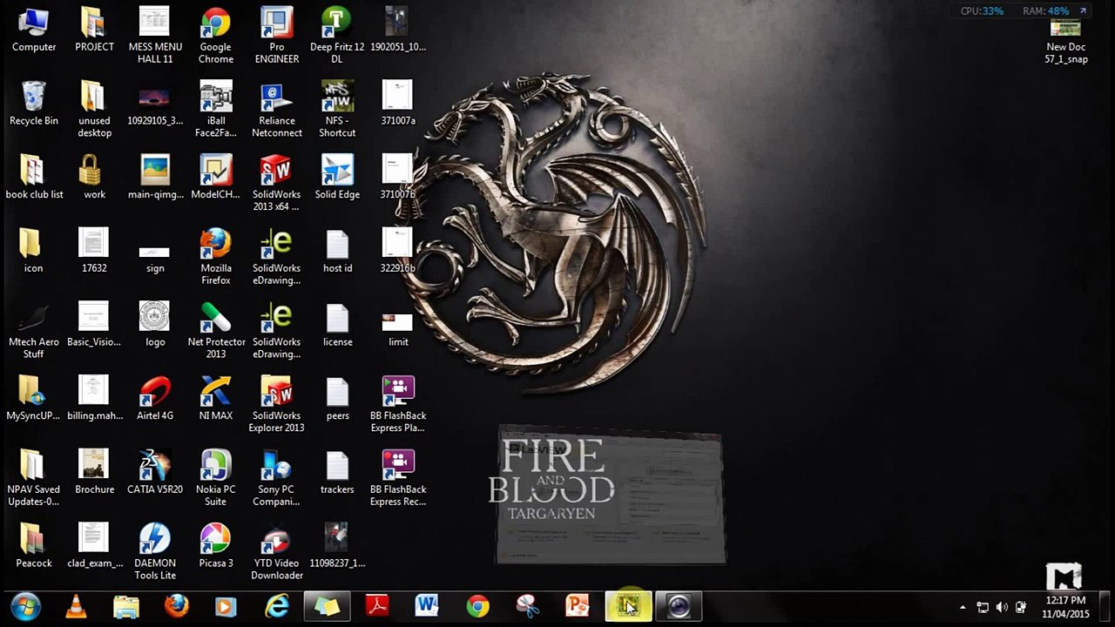Select the logo image file
The height and width of the screenshot is (627, 1115).
click(x=155, y=325)
